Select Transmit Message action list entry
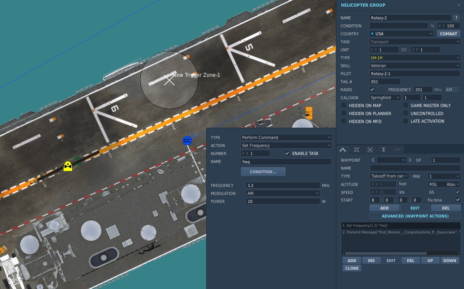This screenshot has height=289, width=464. coord(401,232)
